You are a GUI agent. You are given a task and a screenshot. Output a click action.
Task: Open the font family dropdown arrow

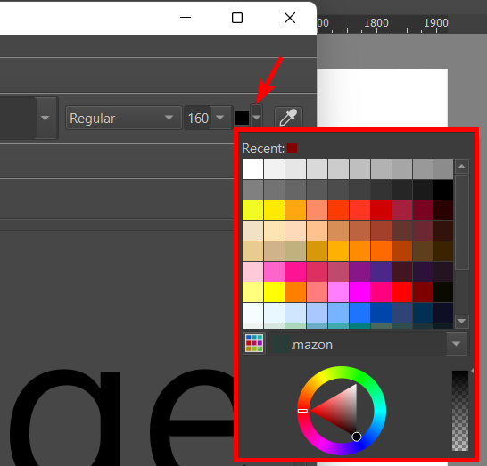pyautogui.click(x=45, y=118)
